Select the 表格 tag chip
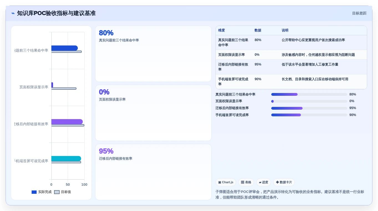This screenshot has width=378, height=211. click(246, 182)
